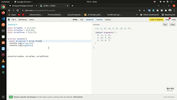Switch to Array.prototype.concat() tab

pyautogui.click(x=23, y=6)
